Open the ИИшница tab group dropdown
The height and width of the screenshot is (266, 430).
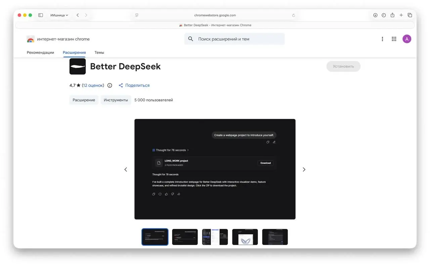[59, 15]
